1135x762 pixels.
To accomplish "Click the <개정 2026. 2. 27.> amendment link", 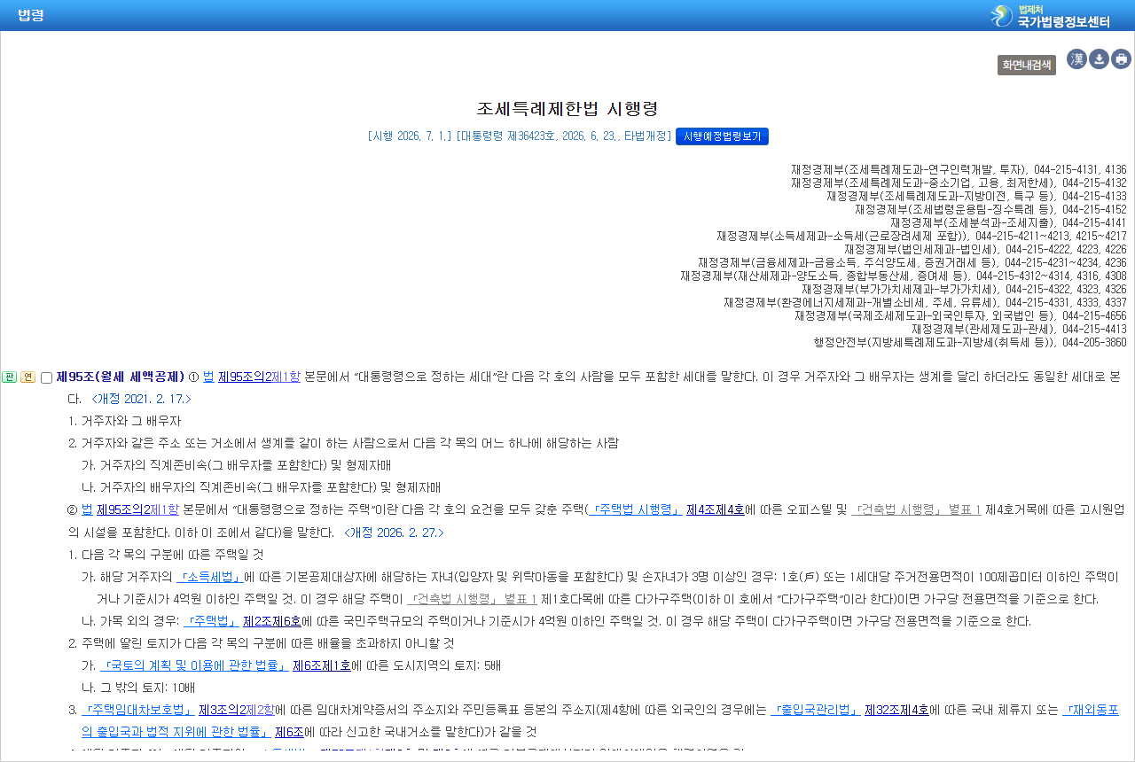I will 394,533.
